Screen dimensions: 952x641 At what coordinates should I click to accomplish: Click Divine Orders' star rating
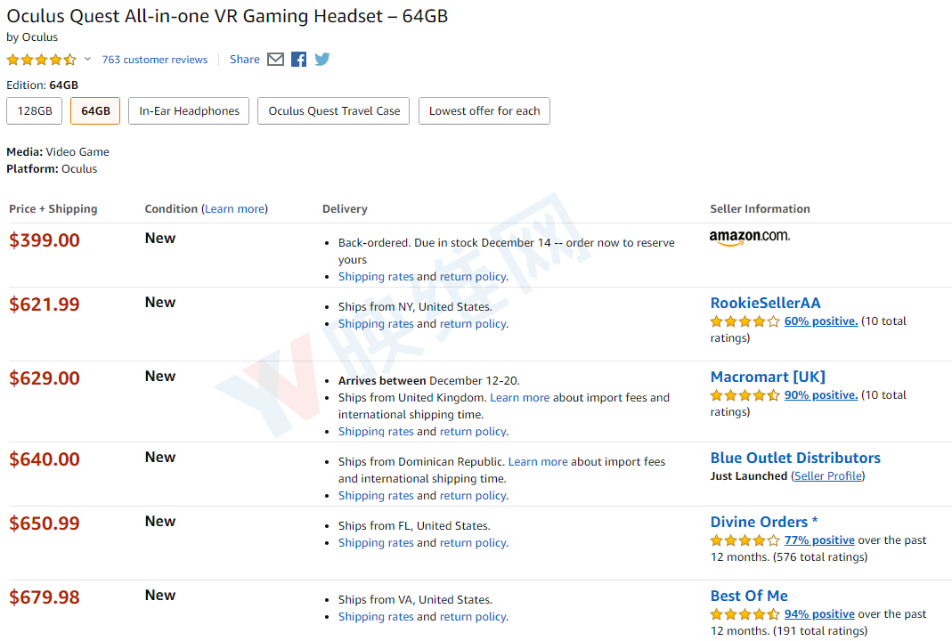tap(745, 540)
